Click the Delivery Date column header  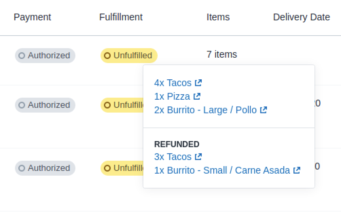point(301,17)
